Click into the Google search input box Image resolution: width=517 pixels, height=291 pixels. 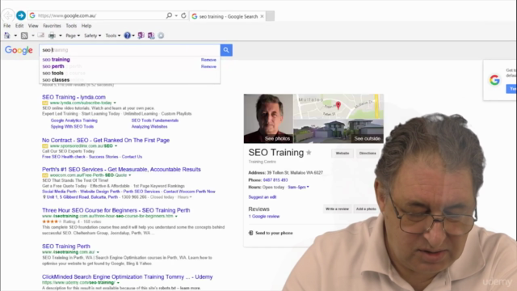coord(129,50)
